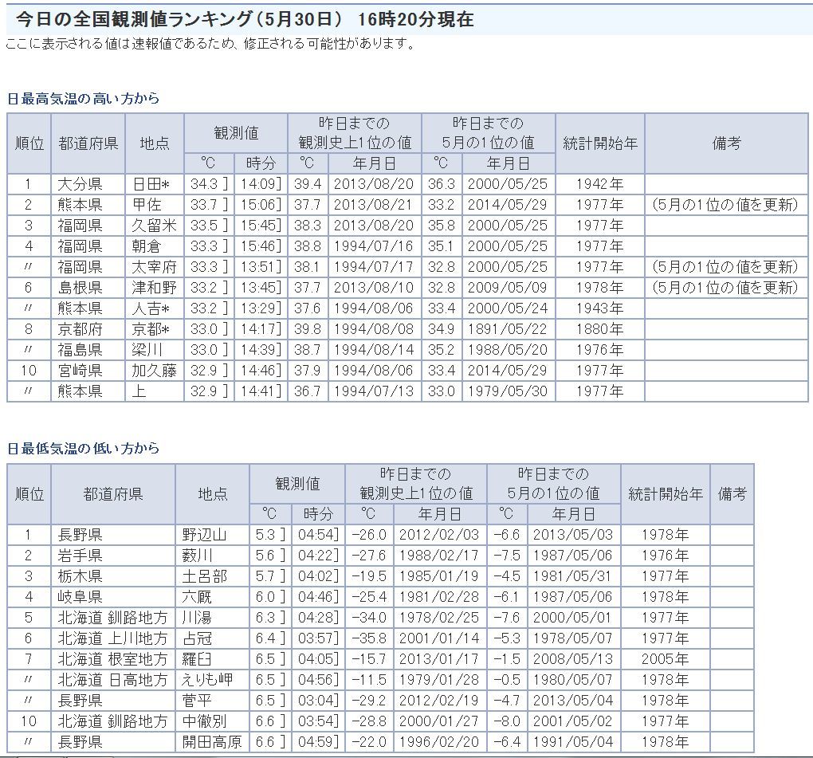
Task: Click the 久留米 location entry
Action: pos(153,226)
